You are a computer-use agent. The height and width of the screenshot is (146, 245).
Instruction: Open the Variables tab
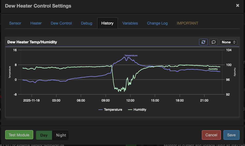[x=130, y=23]
